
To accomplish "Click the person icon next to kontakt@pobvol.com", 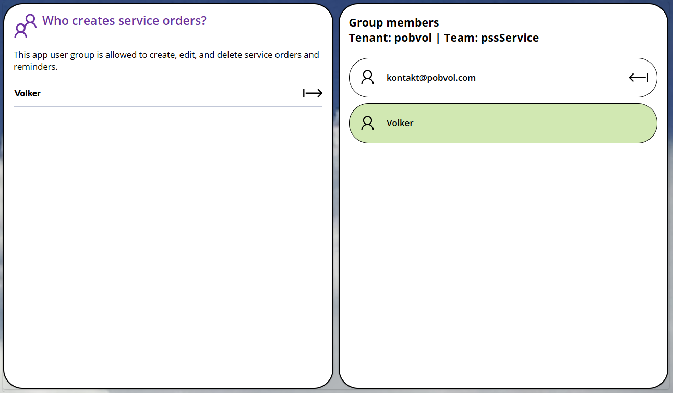I will 368,78.
